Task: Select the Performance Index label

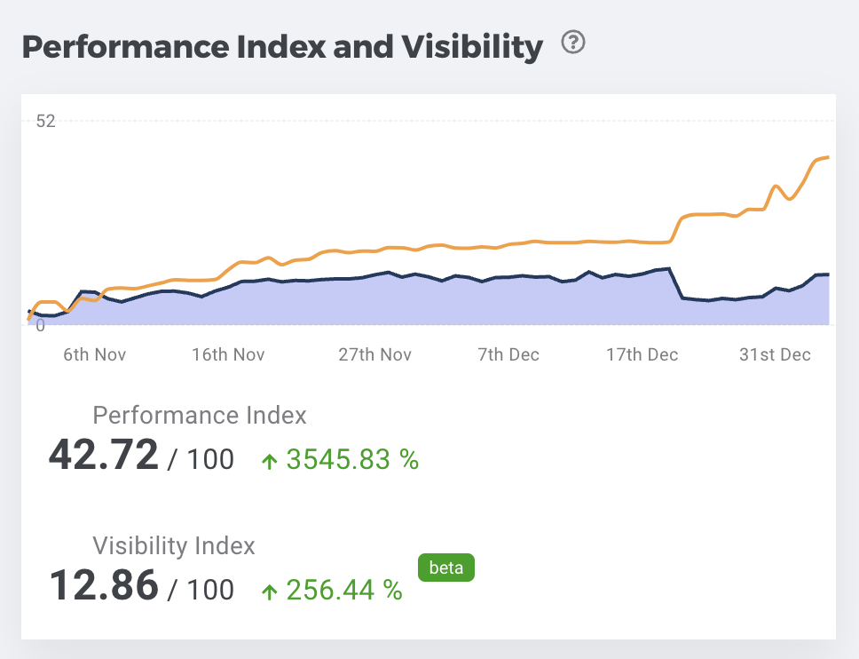Action: click(x=200, y=415)
